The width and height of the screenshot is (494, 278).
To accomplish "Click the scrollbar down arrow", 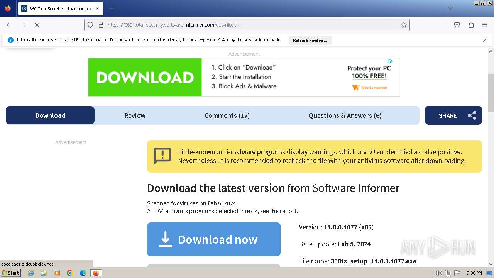I will point(491,264).
